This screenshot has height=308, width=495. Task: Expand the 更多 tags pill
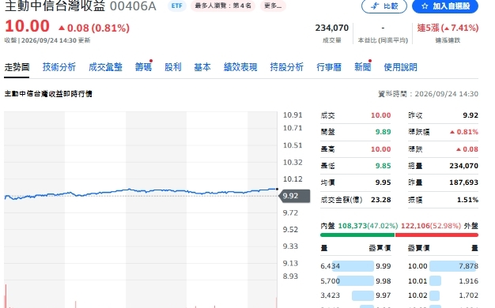[x=273, y=6]
